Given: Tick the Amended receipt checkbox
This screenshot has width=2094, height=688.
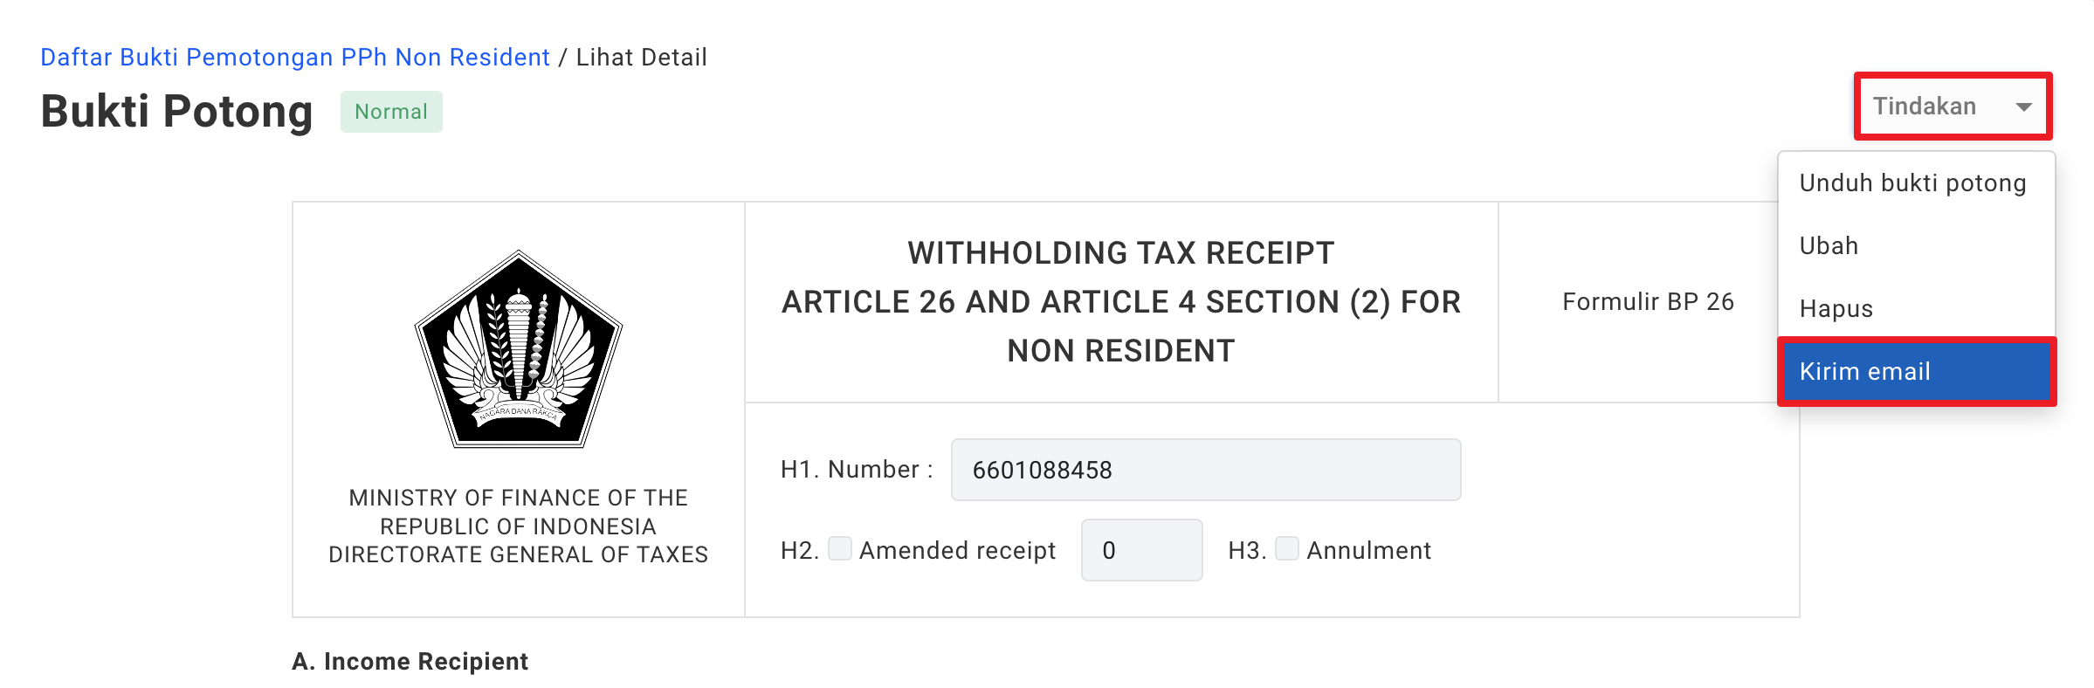Looking at the screenshot, I should tap(840, 549).
